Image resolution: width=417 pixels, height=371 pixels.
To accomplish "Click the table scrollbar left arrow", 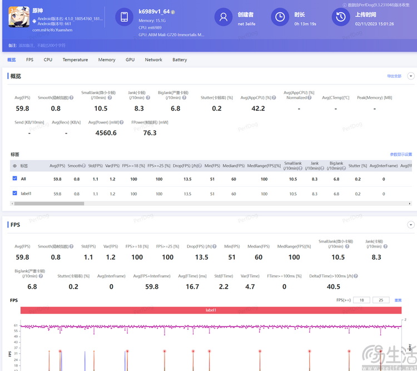I will click(12, 204).
